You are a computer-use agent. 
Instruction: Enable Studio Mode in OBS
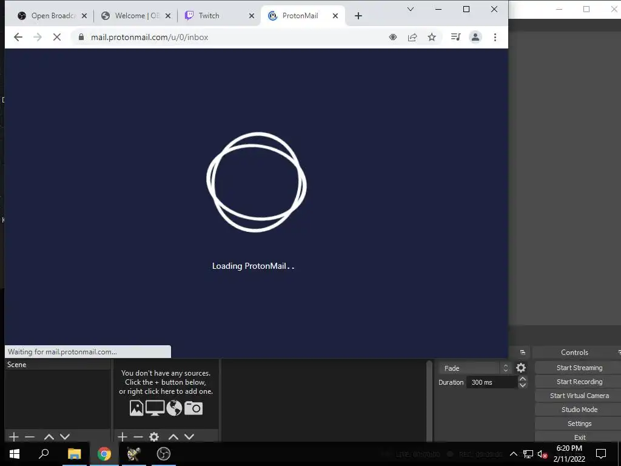point(579,410)
